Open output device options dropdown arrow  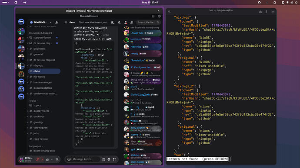pyautogui.click(x=52, y=159)
